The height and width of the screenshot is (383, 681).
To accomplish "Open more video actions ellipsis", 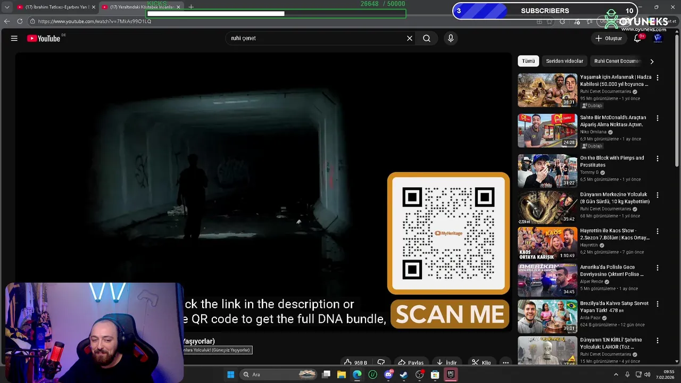I will [506, 363].
